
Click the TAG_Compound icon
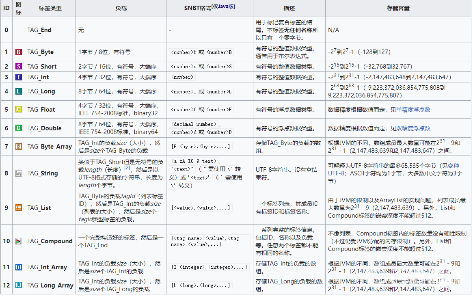click(x=19, y=241)
